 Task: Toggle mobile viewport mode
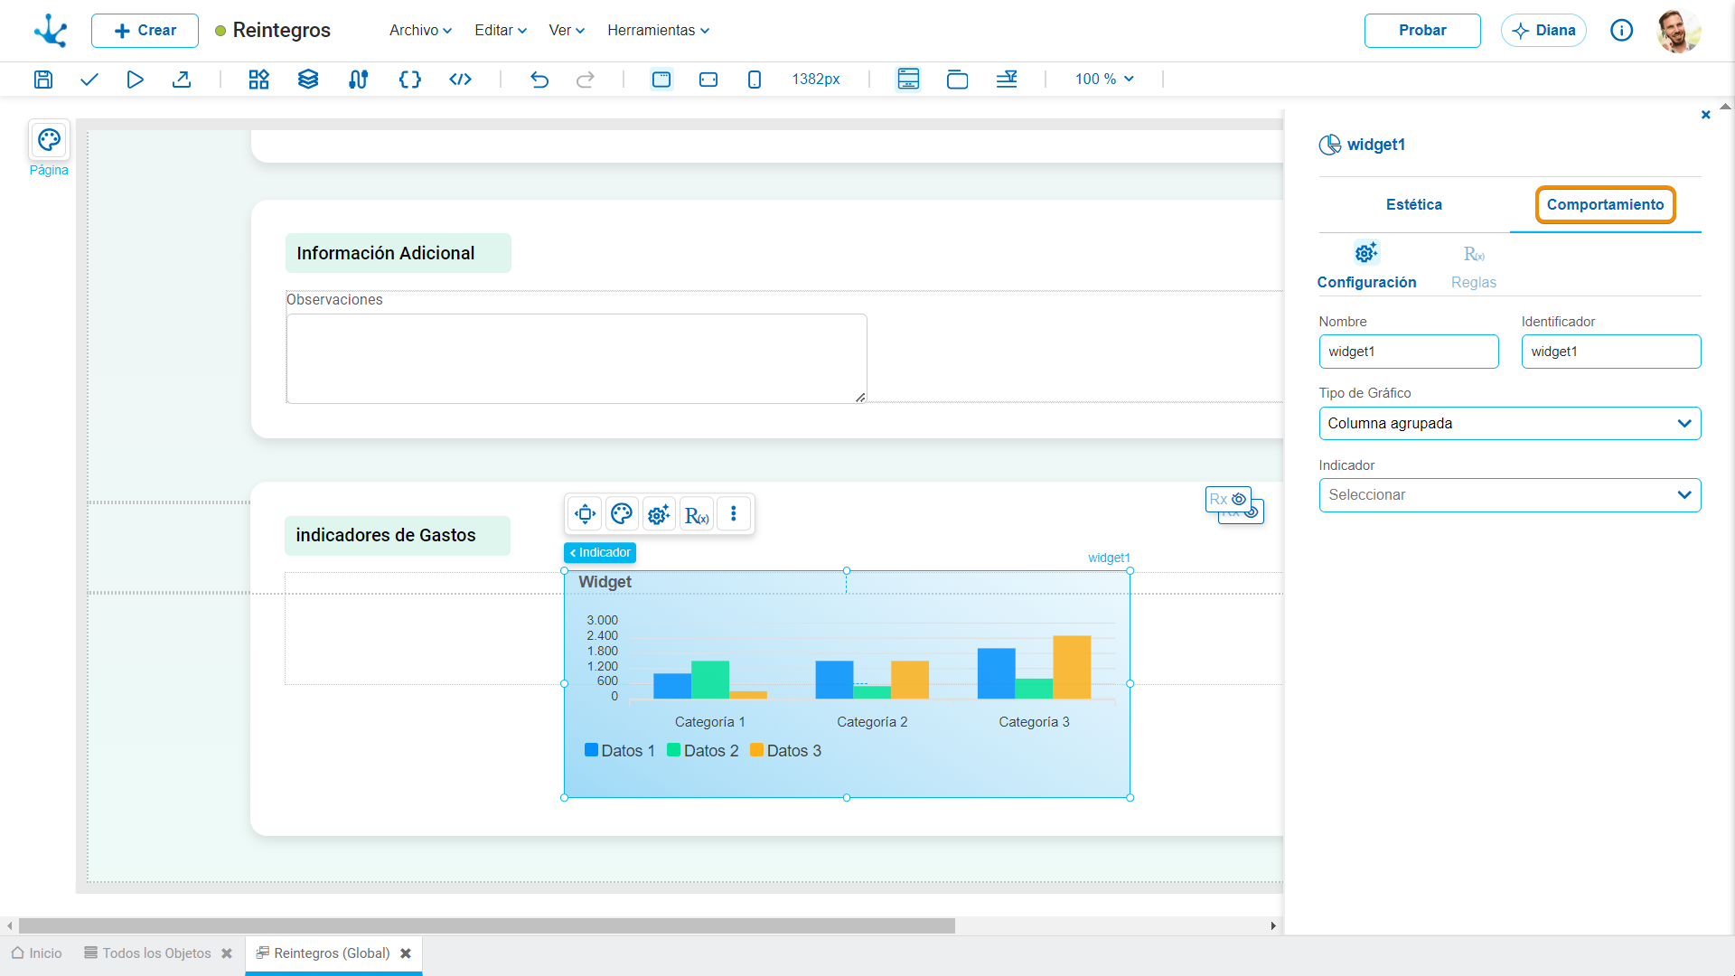pos(755,80)
